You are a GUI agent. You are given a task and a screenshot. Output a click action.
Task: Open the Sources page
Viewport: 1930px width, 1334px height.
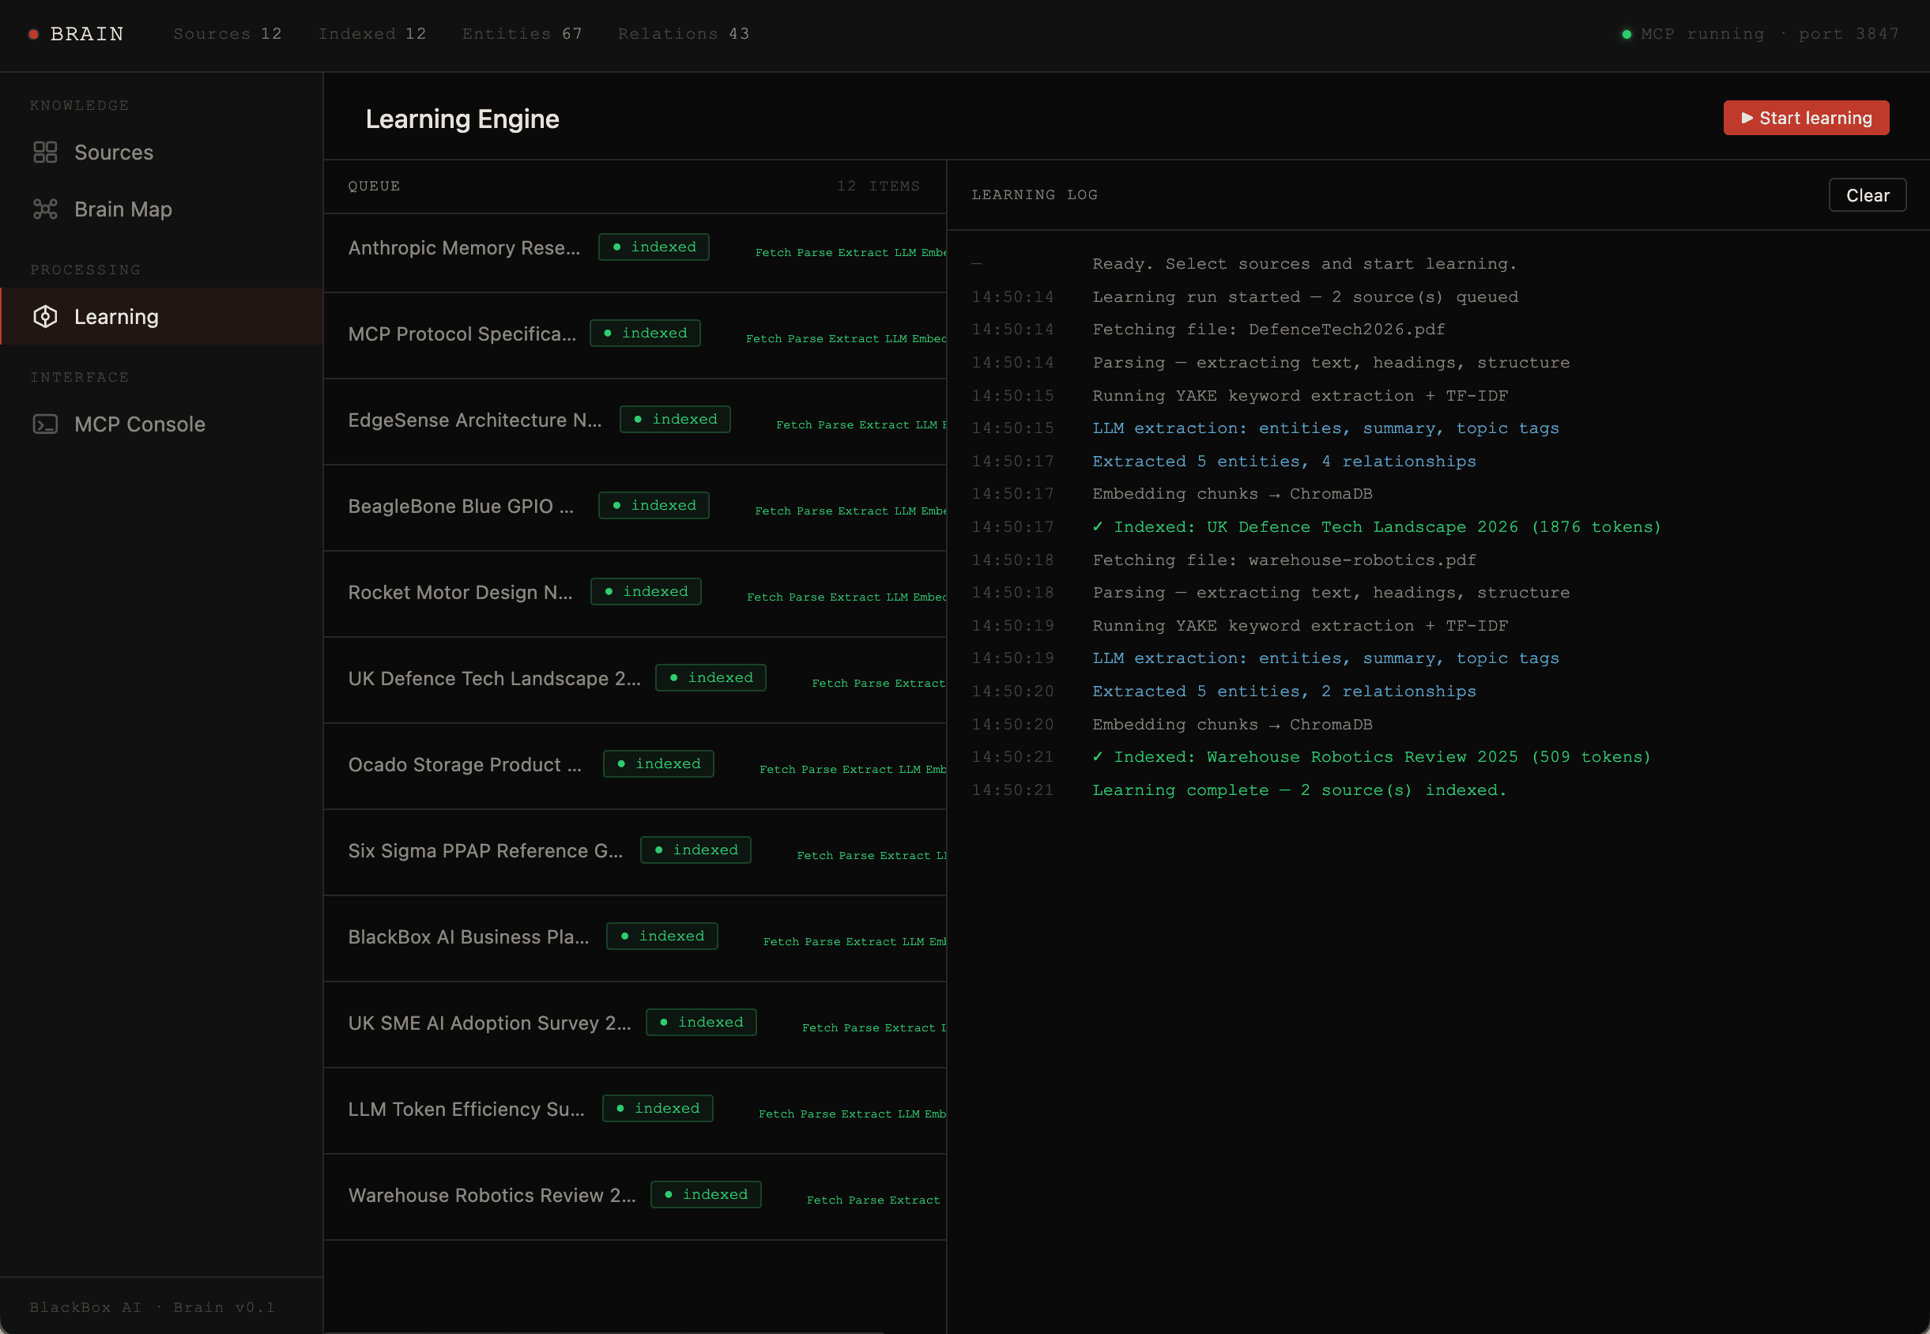(161, 152)
